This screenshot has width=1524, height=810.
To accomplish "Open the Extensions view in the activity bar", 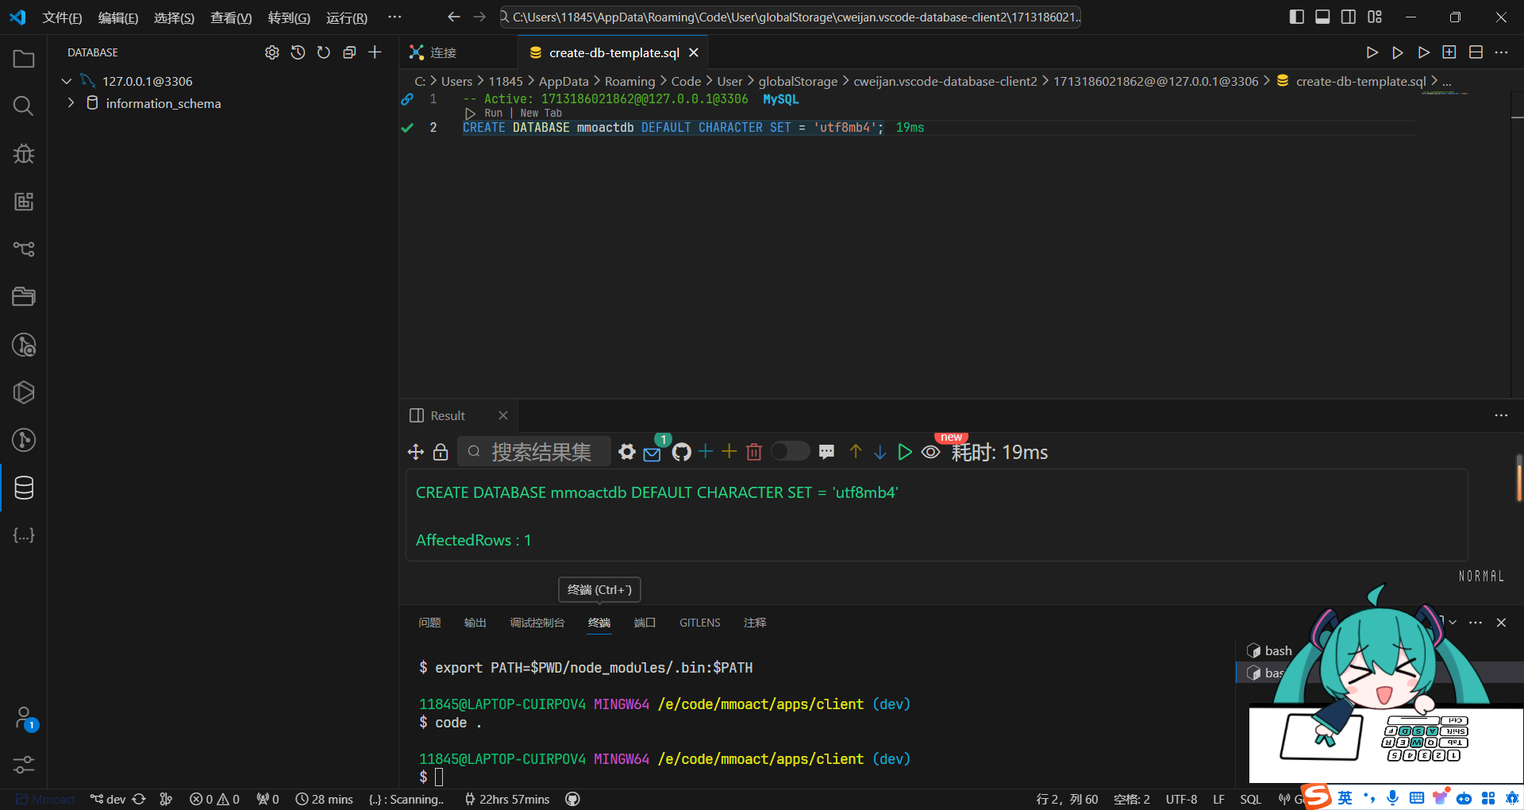I will click(24, 202).
